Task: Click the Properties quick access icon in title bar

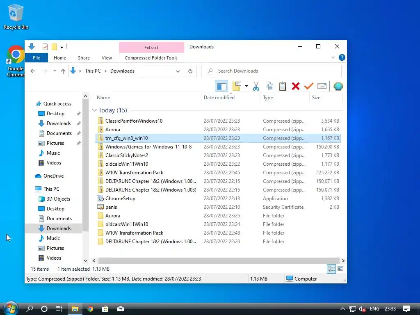Action: (45, 47)
